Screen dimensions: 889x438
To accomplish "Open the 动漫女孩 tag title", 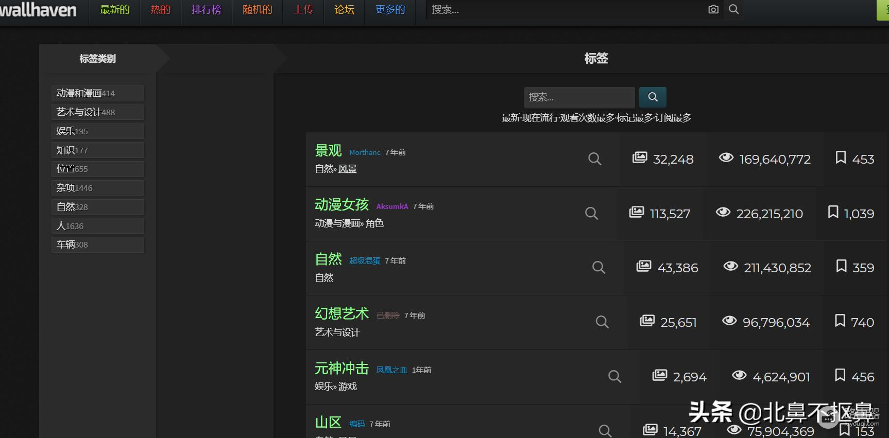I will tap(341, 204).
